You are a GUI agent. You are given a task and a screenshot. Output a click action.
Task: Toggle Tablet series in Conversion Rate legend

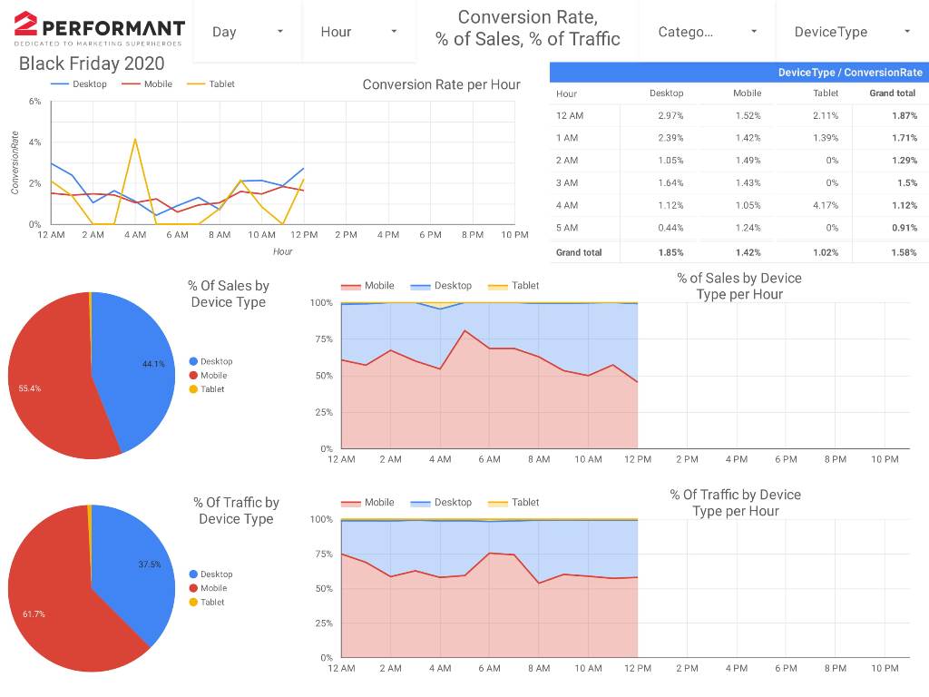(211, 84)
